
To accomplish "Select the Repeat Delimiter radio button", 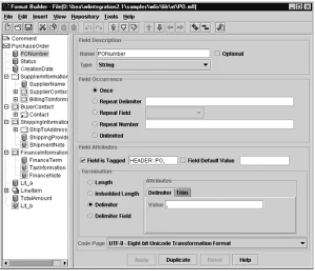I will (x=94, y=101).
